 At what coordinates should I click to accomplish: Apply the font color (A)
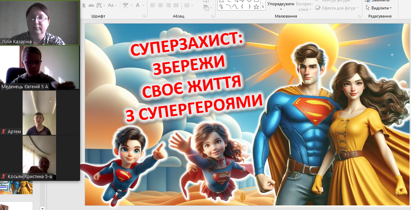[x=138, y=5]
